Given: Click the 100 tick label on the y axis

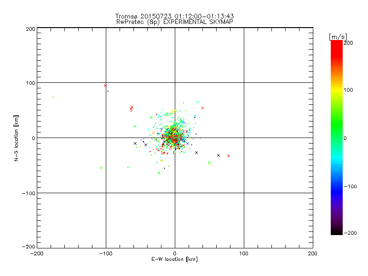Looking at the screenshot, I should click(30, 83).
